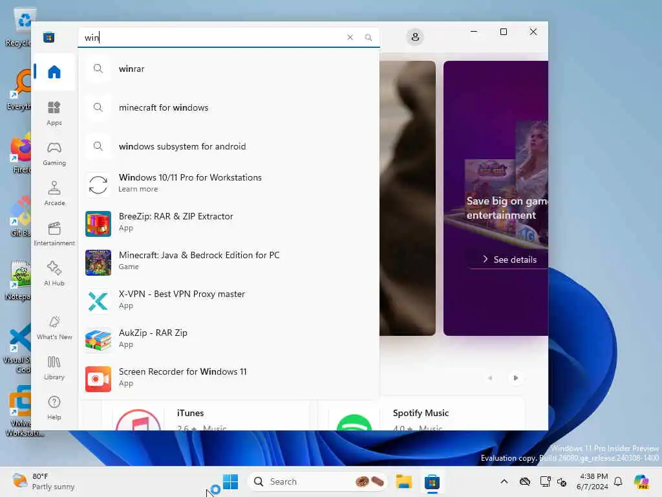662x497 pixels.
Task: Open weather widget showing 80°F
Action: click(44, 481)
